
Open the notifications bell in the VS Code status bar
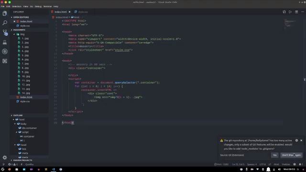[301, 164]
